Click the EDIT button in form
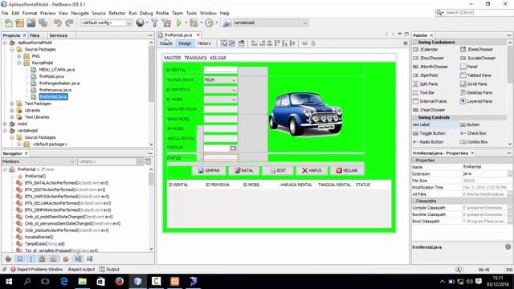 point(278,170)
